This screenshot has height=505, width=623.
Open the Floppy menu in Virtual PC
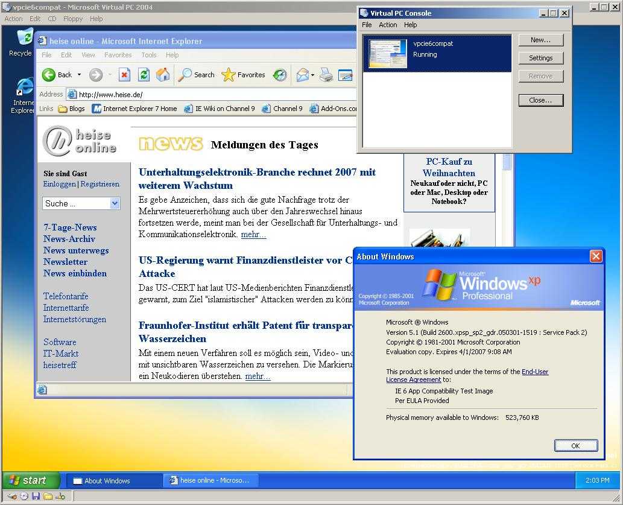tap(73, 19)
